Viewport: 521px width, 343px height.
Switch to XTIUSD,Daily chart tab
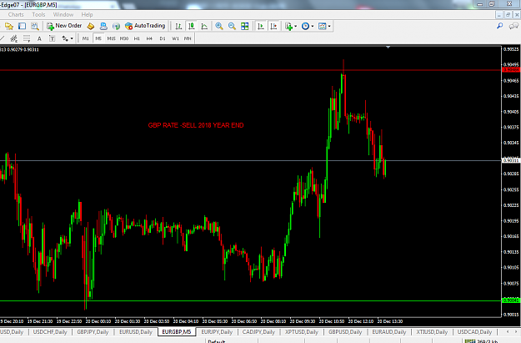click(x=432, y=332)
